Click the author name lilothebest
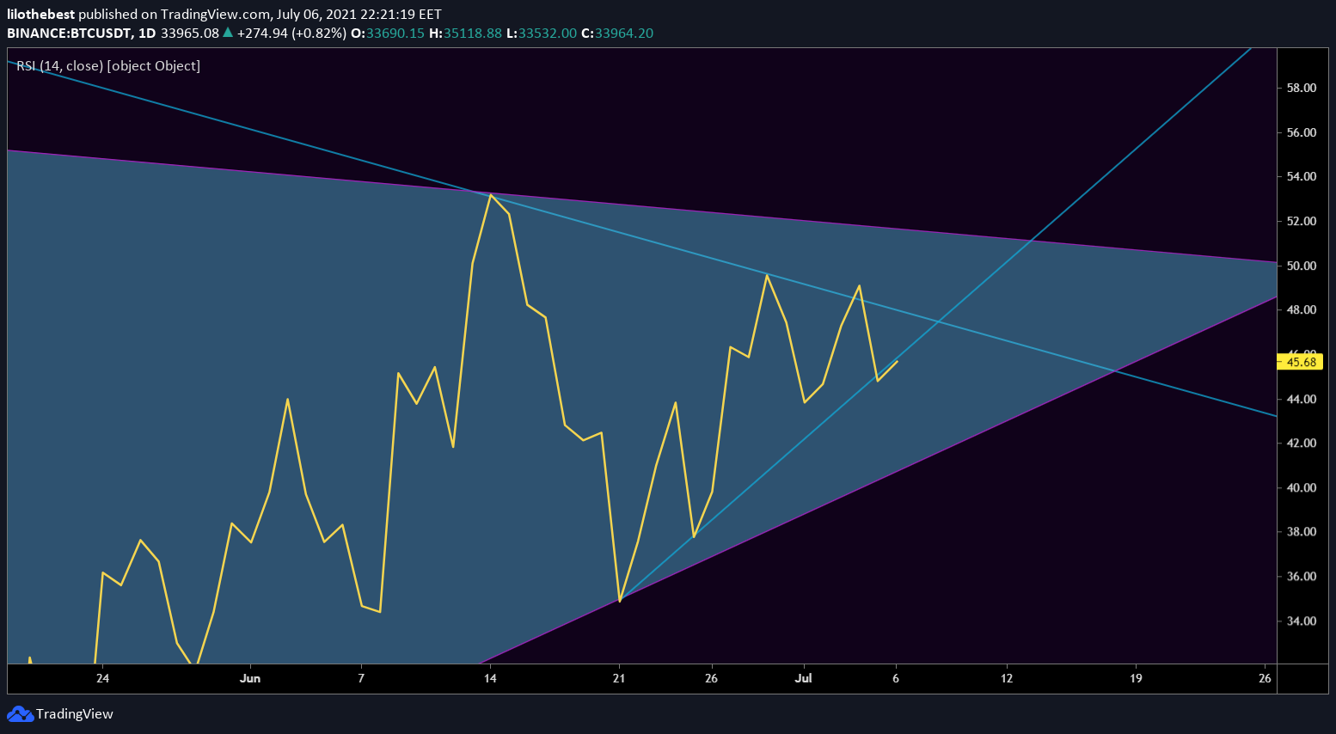 coord(40,15)
